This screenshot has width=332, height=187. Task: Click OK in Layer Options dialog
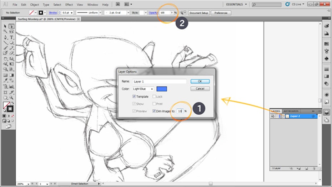point(200,82)
